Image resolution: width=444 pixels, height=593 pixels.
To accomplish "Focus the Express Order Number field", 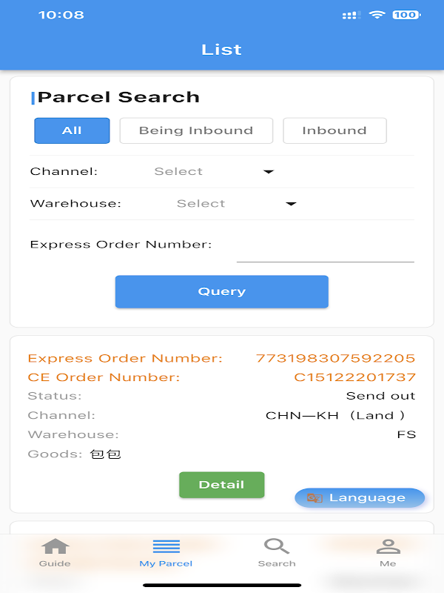I will point(325,250).
